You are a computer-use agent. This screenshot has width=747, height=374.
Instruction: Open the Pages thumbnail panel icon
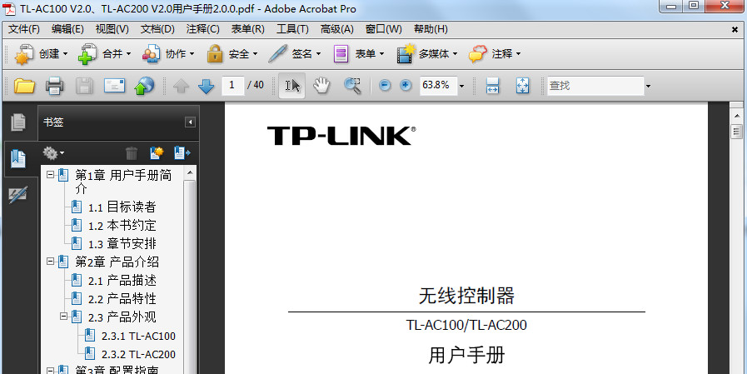pyautogui.click(x=18, y=122)
